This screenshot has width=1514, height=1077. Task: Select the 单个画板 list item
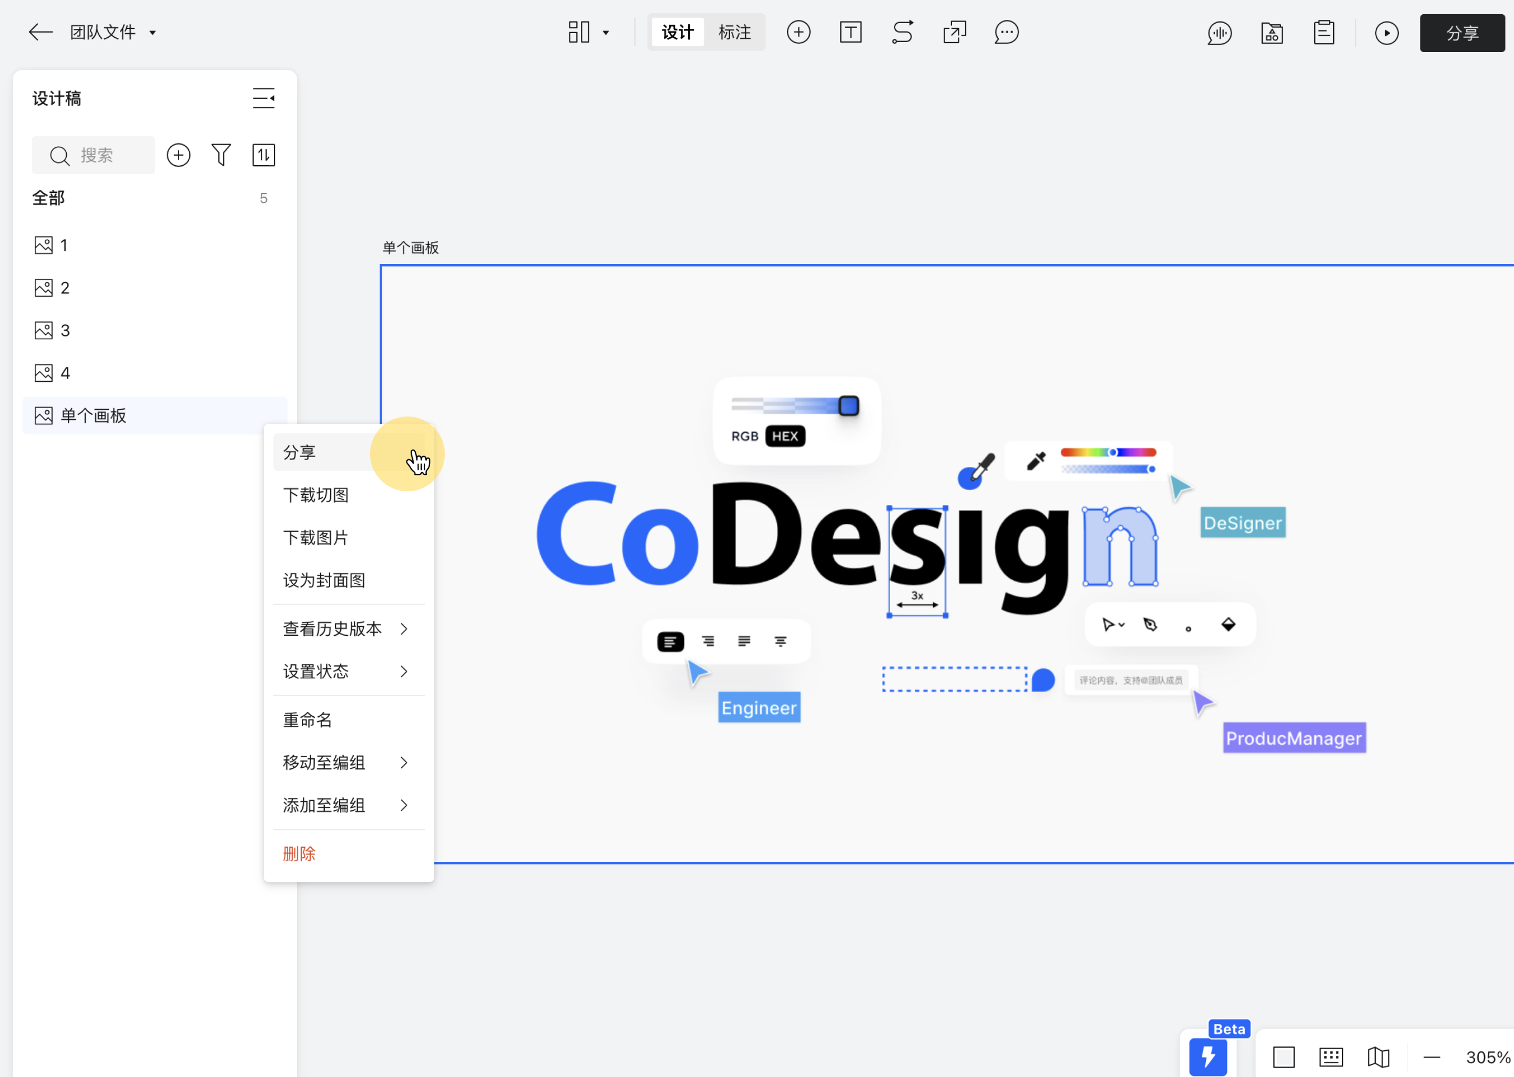[x=155, y=416]
